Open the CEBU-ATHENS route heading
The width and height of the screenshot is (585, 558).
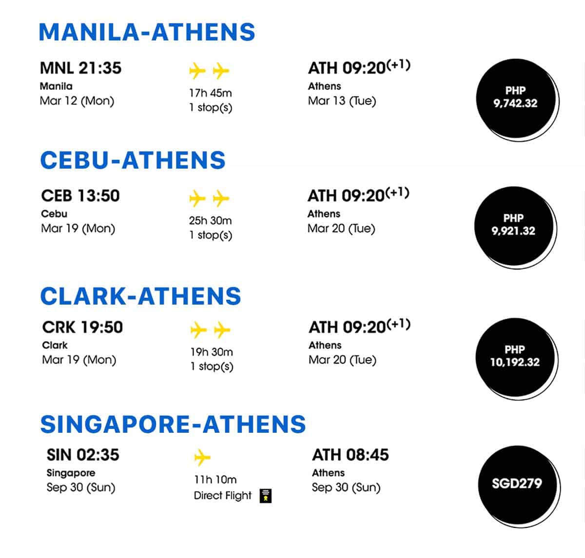pos(133,160)
